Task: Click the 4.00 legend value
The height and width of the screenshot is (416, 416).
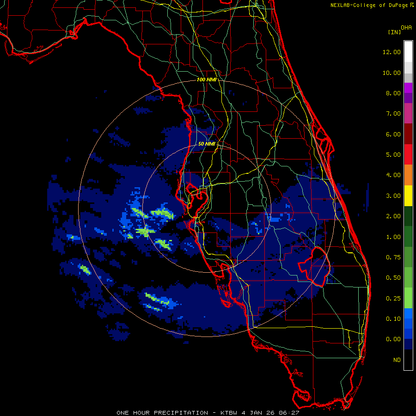Action: 393,175
